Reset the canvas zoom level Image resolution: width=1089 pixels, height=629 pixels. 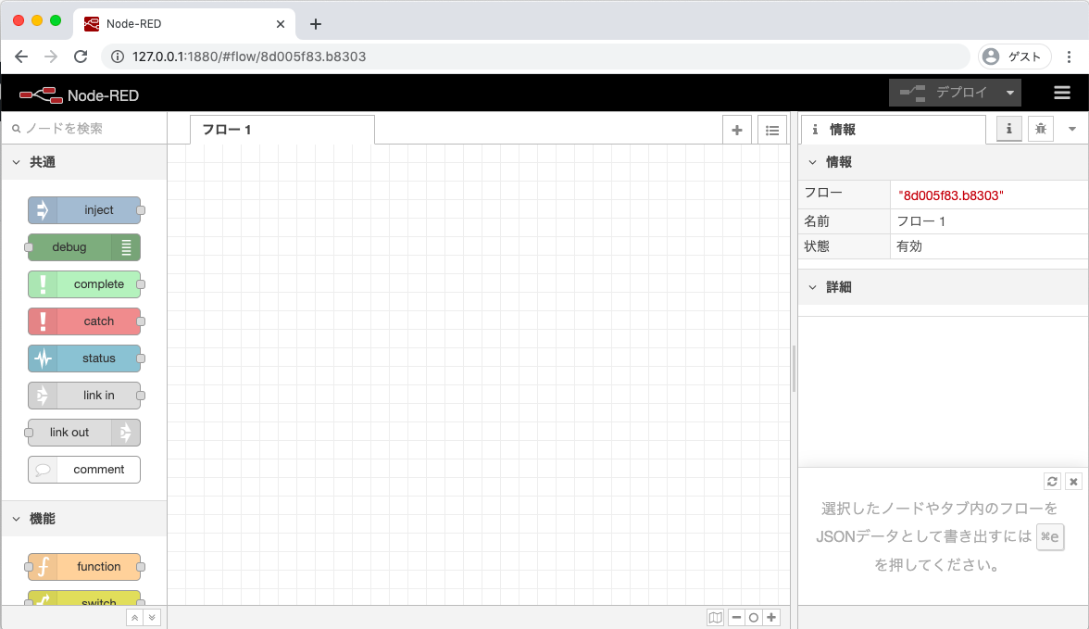click(x=754, y=617)
